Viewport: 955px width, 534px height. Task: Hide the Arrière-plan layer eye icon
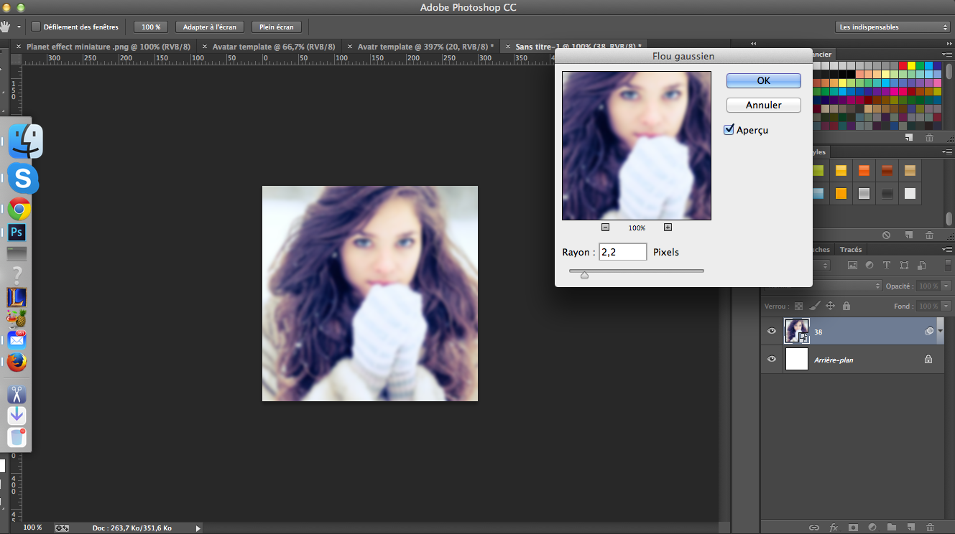point(772,359)
